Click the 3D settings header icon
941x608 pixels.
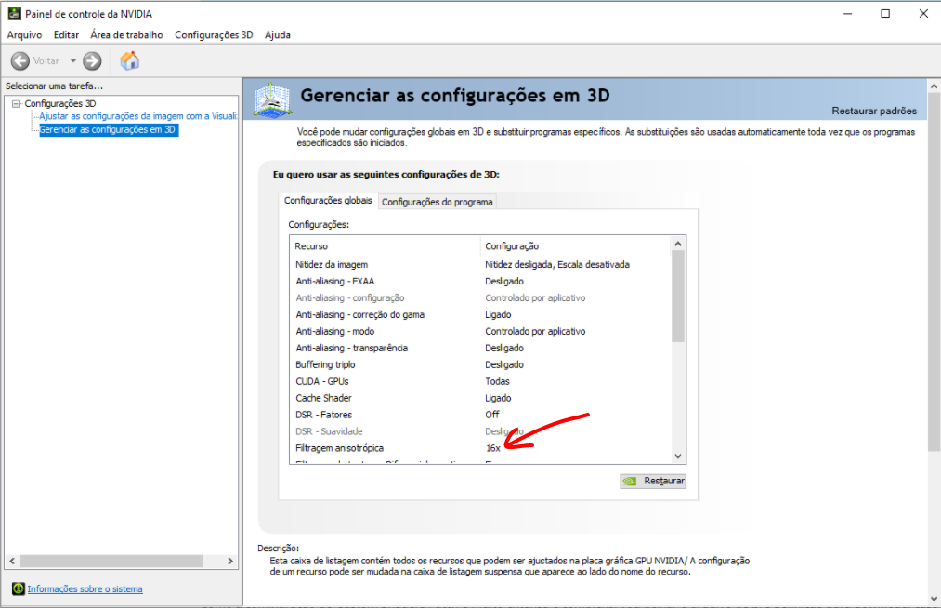point(273,99)
